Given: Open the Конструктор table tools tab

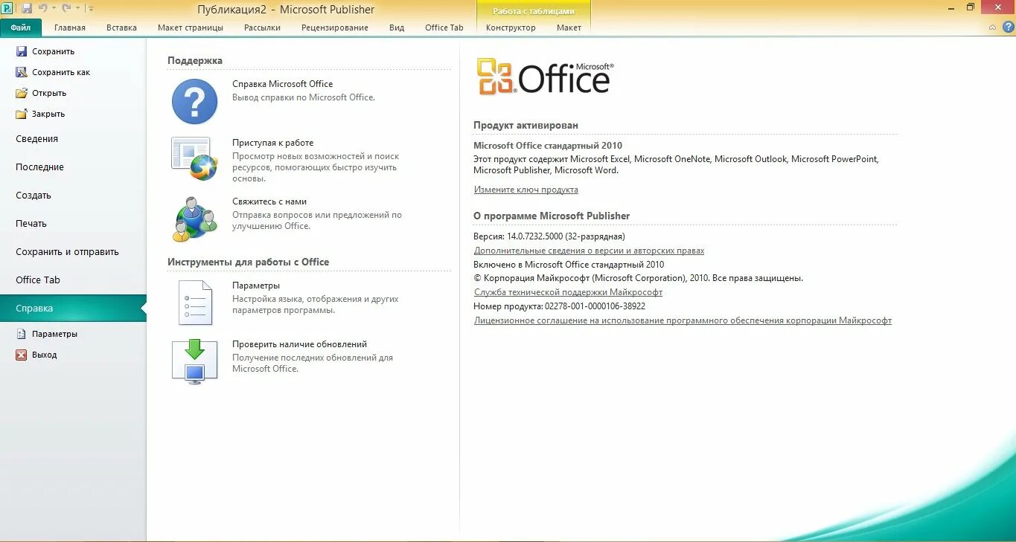Looking at the screenshot, I should pyautogui.click(x=511, y=28).
